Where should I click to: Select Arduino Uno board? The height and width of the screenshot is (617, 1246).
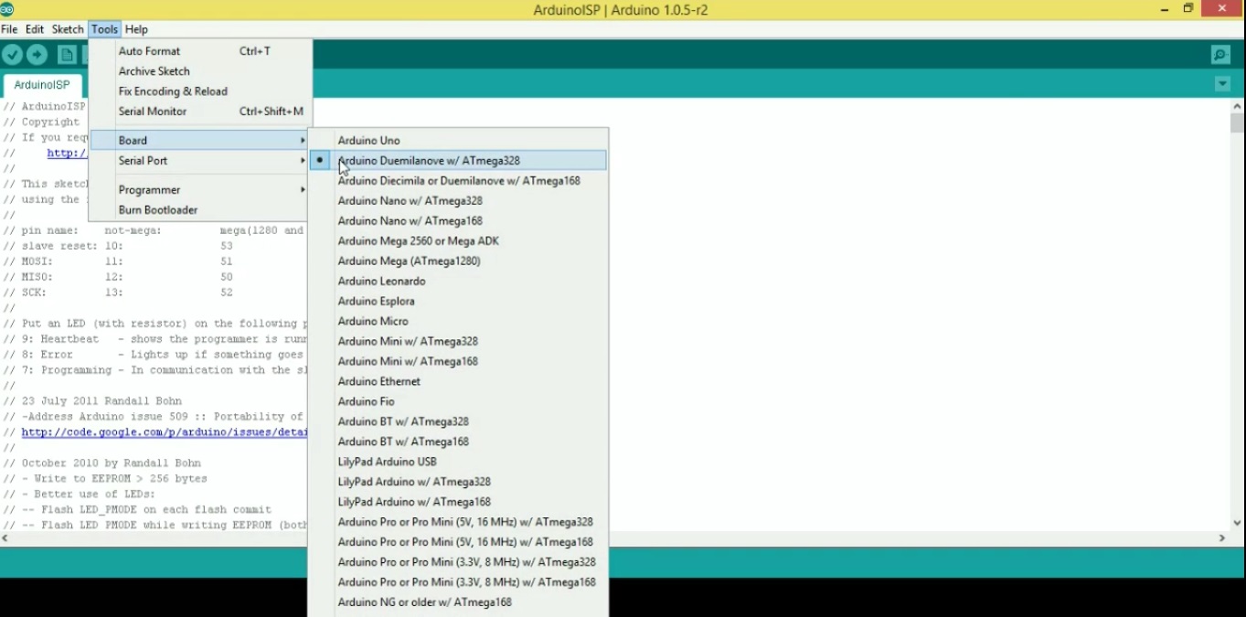click(458, 141)
